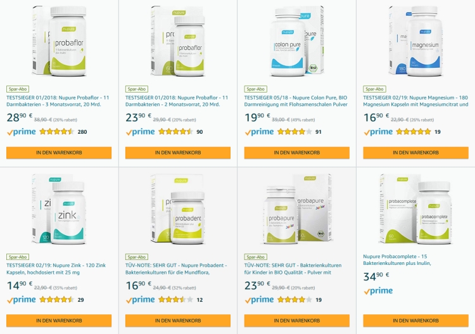
Task: Click star rating of Colon Pure
Action: pos(294,132)
